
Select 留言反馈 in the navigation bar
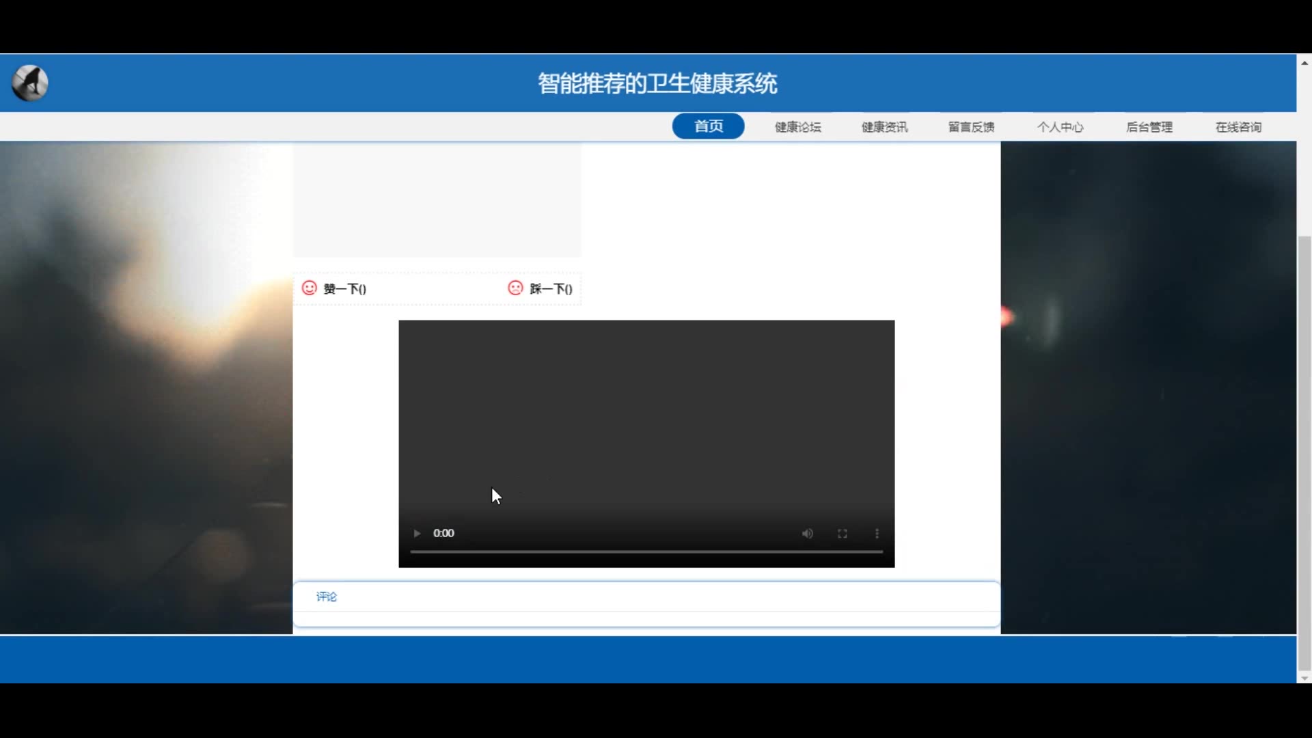click(x=971, y=127)
